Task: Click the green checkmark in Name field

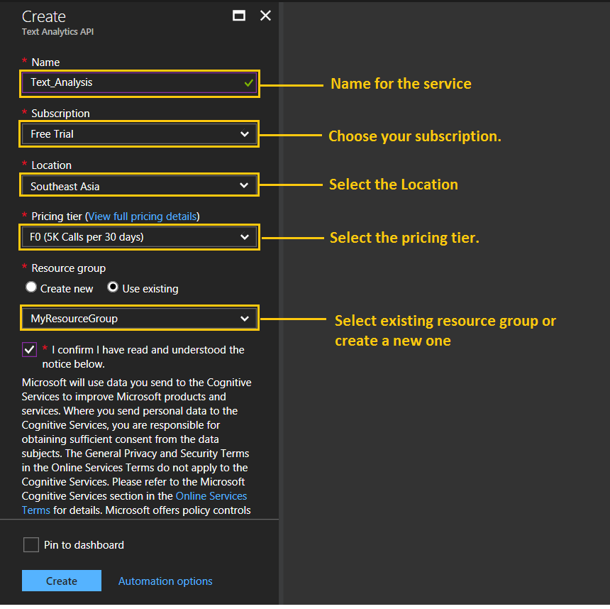Action: tap(248, 83)
